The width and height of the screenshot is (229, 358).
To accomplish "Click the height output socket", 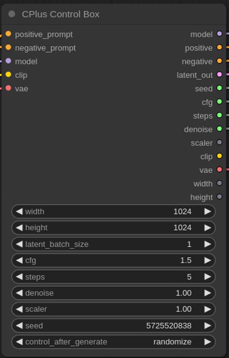I will tap(220, 197).
